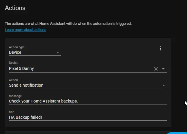Screen dimensions: 187x134
Task: Click the blue button at bottom-right corner
Action: click(x=177, y=133)
